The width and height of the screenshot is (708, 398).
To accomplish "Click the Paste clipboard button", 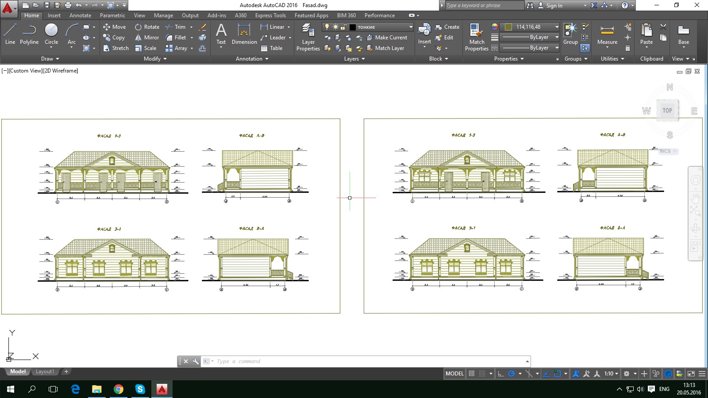I will [646, 34].
